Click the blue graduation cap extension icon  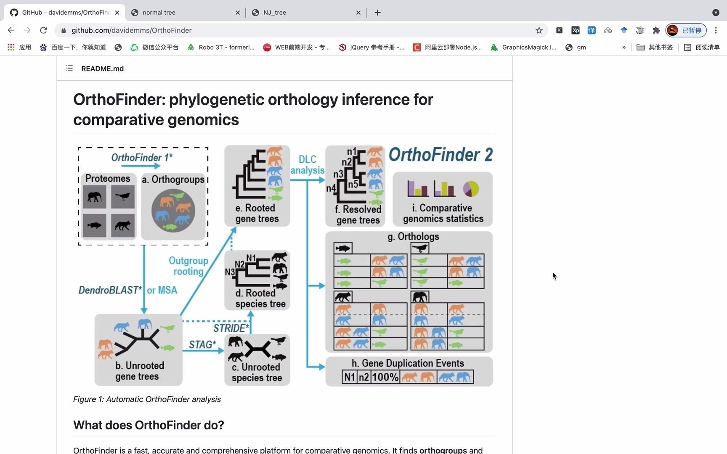coord(624,30)
